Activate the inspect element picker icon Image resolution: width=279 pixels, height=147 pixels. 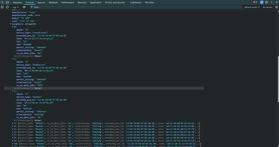[x=2, y=2]
